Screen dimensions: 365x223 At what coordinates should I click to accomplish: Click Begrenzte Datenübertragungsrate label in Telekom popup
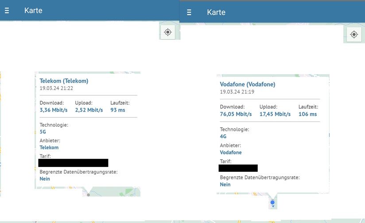coord(79,172)
